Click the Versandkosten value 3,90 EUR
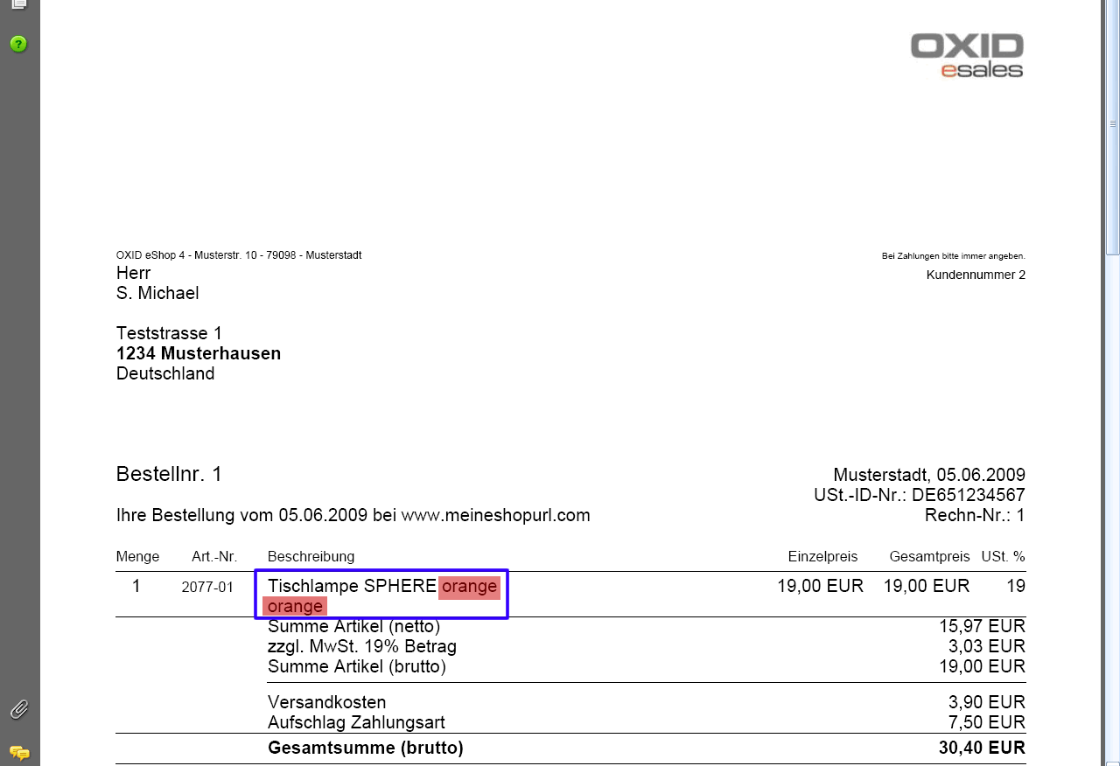The image size is (1120, 766). pyautogui.click(x=986, y=702)
